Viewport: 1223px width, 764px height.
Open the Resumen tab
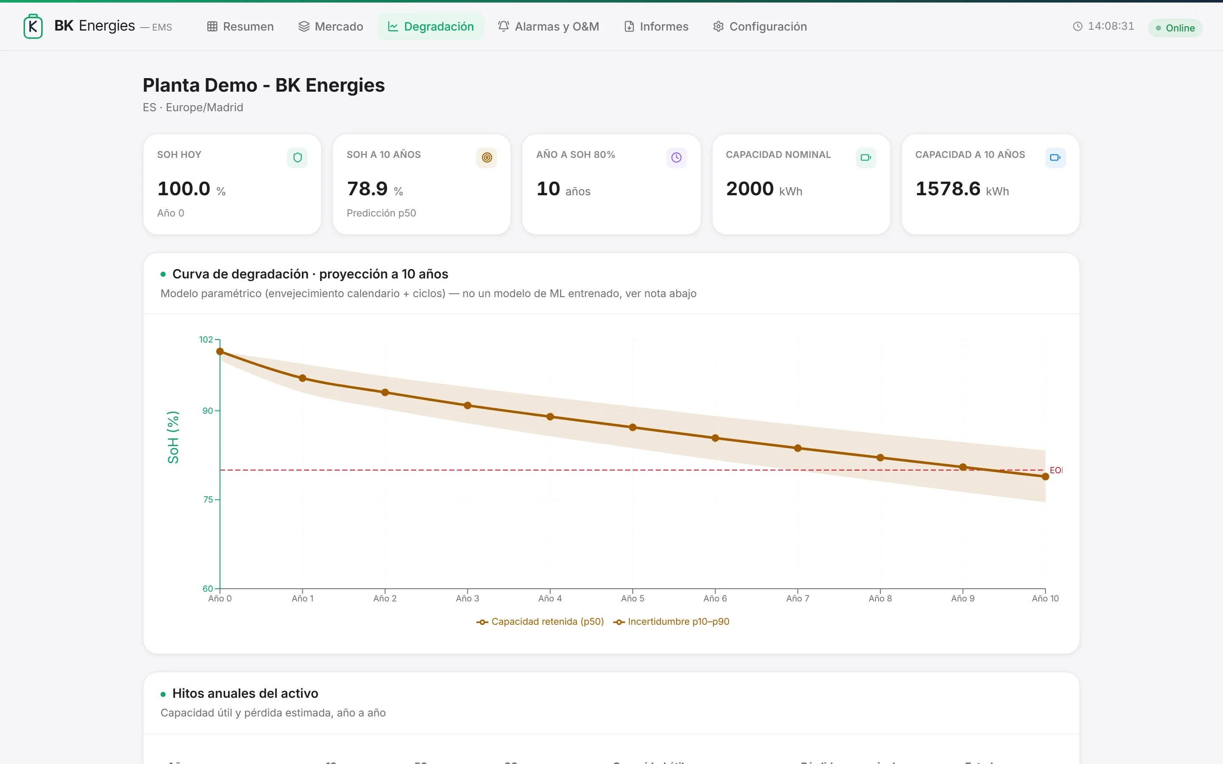[240, 26]
